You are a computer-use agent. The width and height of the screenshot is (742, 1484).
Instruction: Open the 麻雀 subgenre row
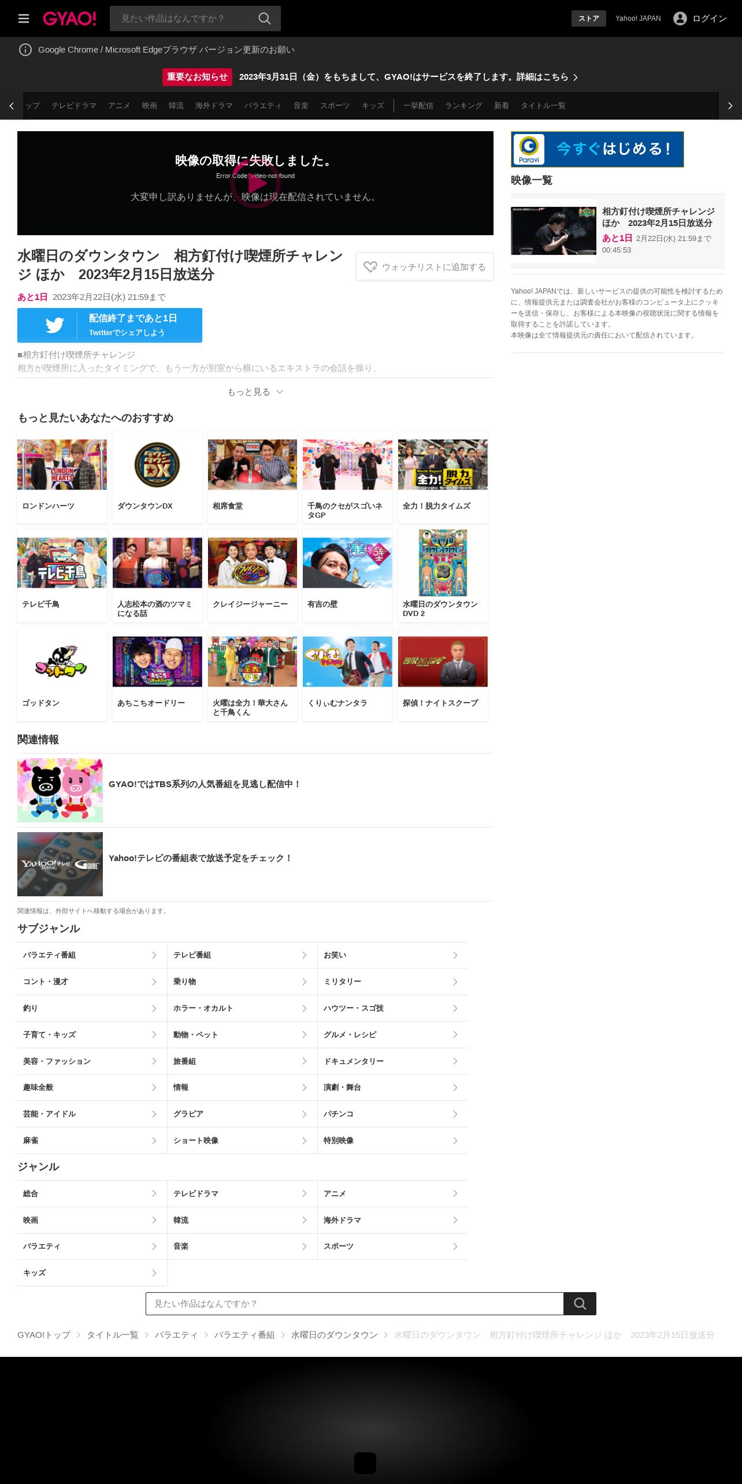(92, 1141)
